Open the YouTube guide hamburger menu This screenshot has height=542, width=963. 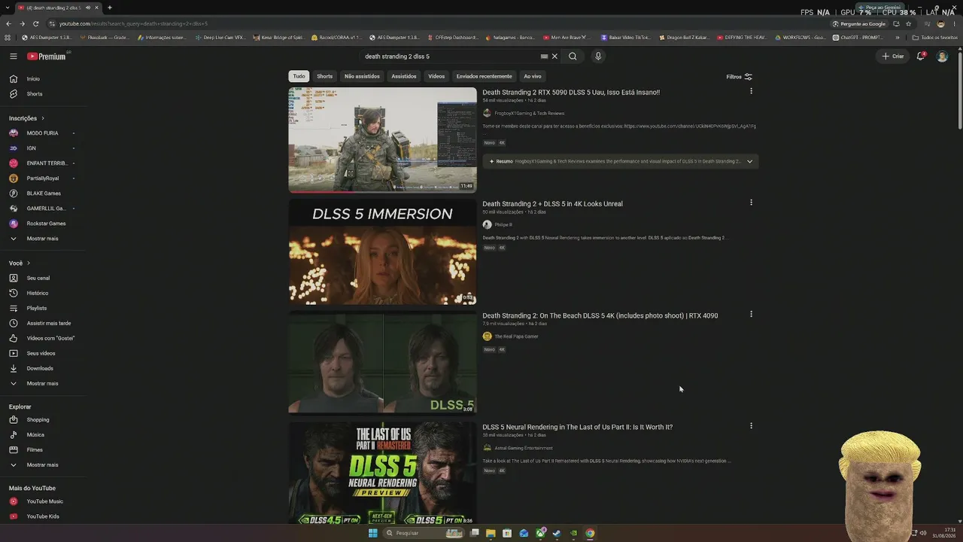pos(14,56)
